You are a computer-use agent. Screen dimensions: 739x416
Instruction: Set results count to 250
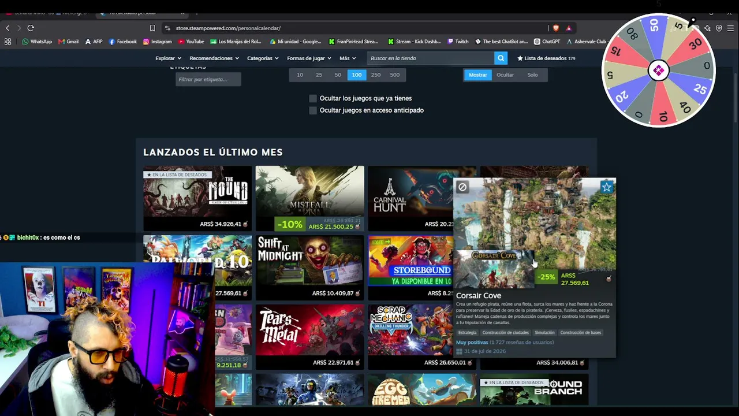point(376,75)
